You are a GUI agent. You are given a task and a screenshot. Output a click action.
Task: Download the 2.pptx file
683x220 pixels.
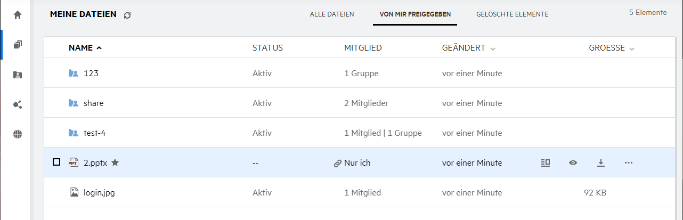pos(600,163)
